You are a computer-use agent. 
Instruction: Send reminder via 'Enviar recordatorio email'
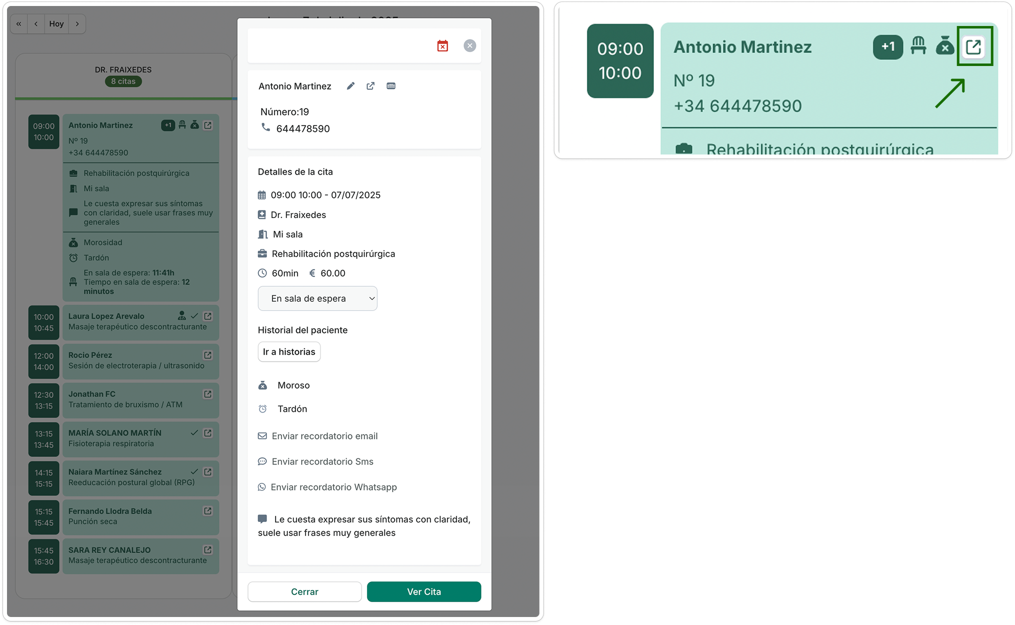324,436
